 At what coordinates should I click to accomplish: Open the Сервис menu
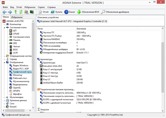click(41, 7)
